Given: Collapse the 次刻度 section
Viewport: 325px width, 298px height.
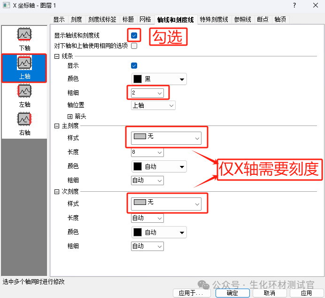Looking at the screenshot, I should (x=57, y=192).
